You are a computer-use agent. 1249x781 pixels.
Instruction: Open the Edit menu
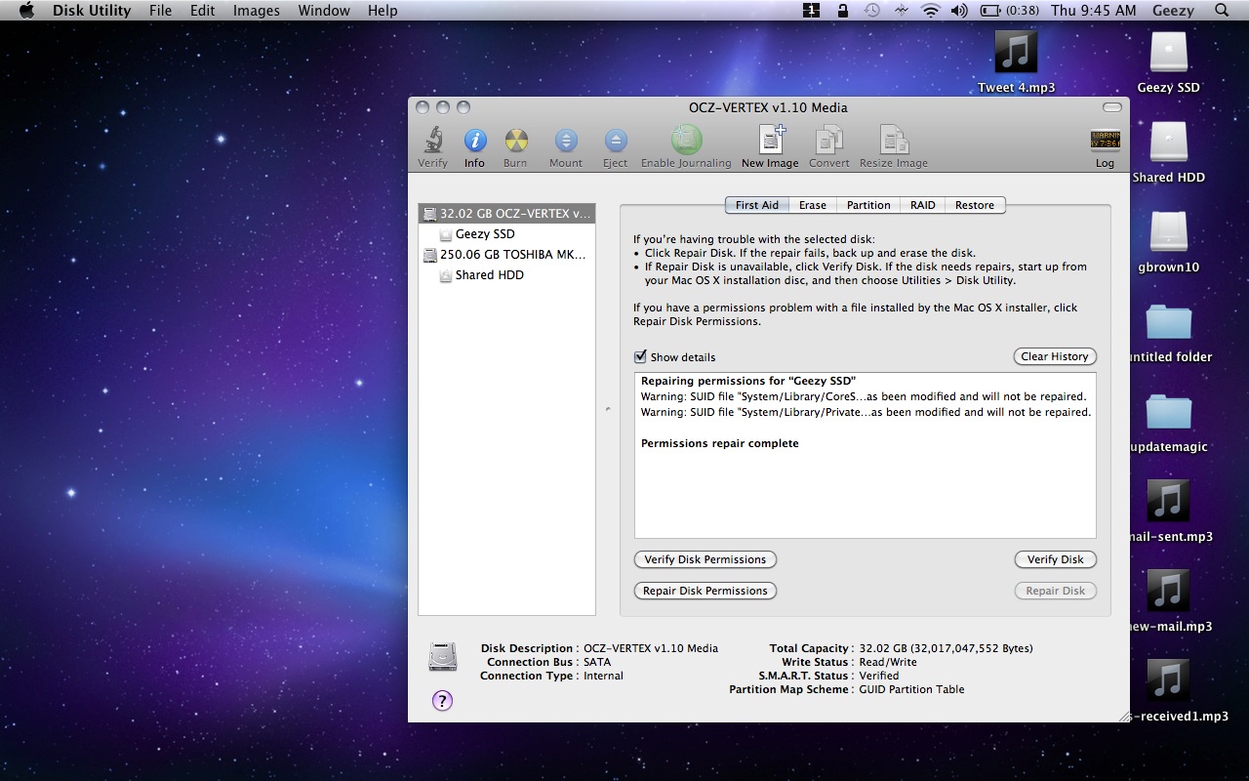(x=203, y=11)
